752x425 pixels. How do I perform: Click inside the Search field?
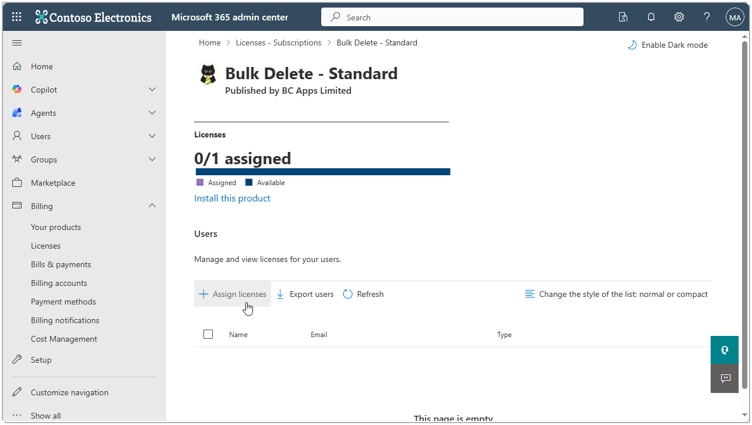click(x=452, y=17)
